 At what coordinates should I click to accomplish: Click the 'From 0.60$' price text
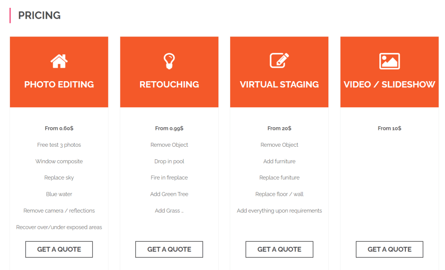tap(59, 128)
